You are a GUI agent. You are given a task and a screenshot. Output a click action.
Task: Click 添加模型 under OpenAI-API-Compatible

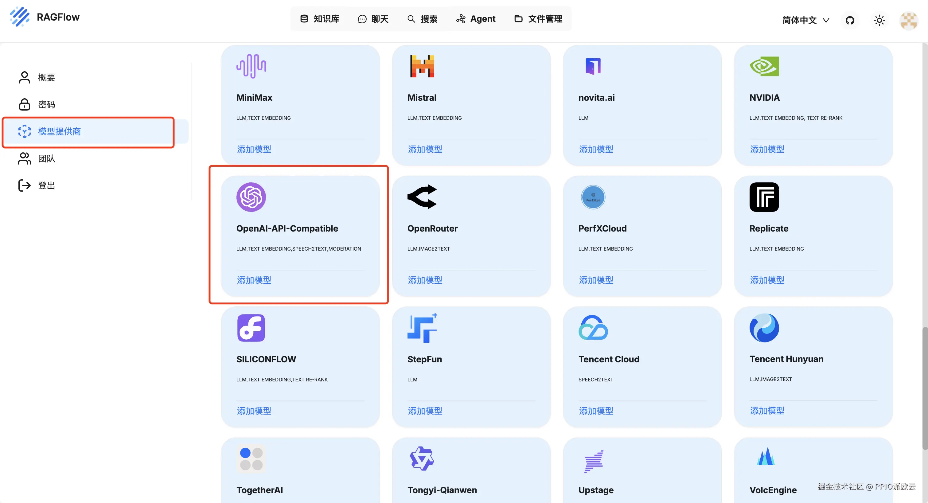tap(254, 280)
